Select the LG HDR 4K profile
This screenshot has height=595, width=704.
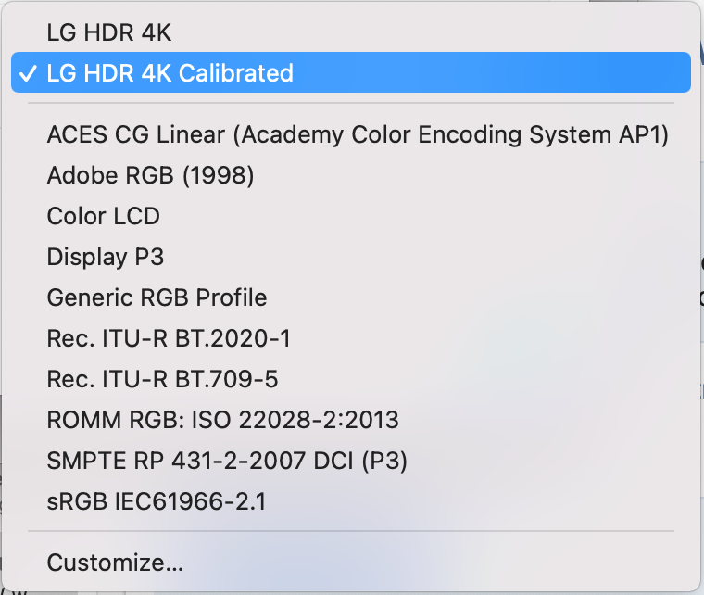[109, 32]
